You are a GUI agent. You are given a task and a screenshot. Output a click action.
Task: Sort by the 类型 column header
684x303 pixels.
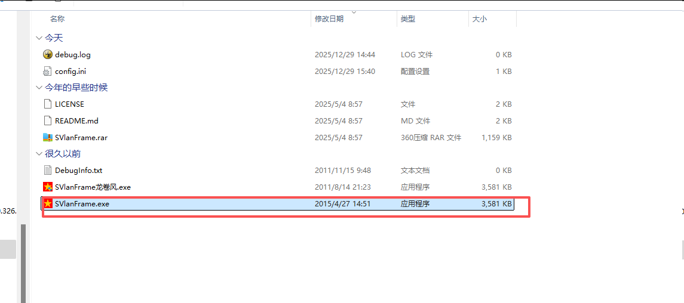tap(408, 18)
